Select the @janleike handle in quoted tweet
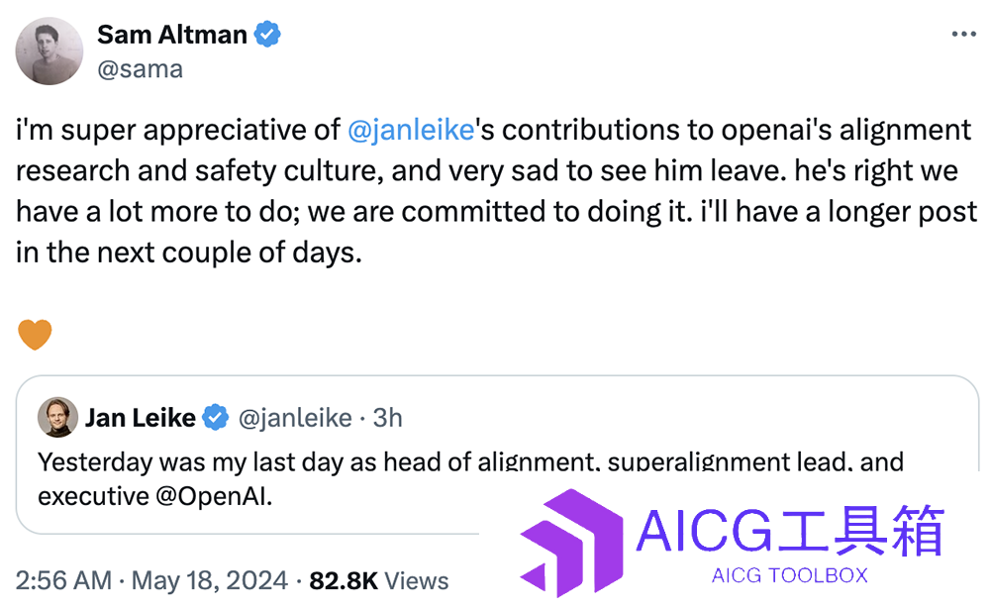The image size is (990, 608). click(x=295, y=418)
